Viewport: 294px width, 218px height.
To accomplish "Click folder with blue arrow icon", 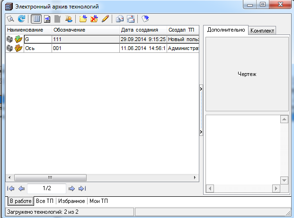I will [x=83, y=19].
